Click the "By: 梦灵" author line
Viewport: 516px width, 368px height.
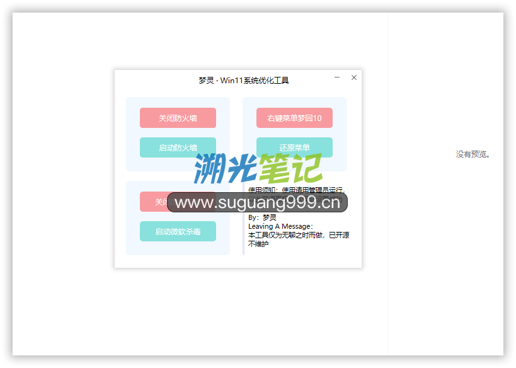click(262, 217)
